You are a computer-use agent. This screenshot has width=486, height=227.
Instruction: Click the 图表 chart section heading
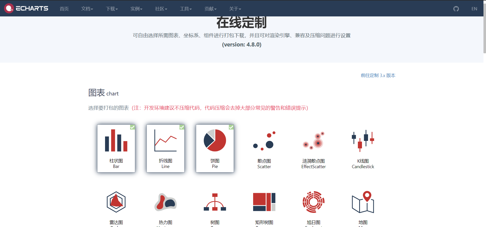tap(103, 93)
